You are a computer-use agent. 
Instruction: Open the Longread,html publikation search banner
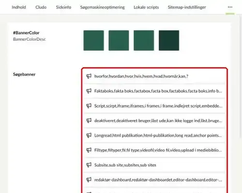(154, 135)
